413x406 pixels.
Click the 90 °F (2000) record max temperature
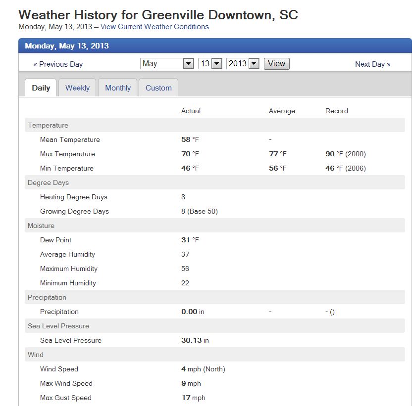tap(346, 154)
